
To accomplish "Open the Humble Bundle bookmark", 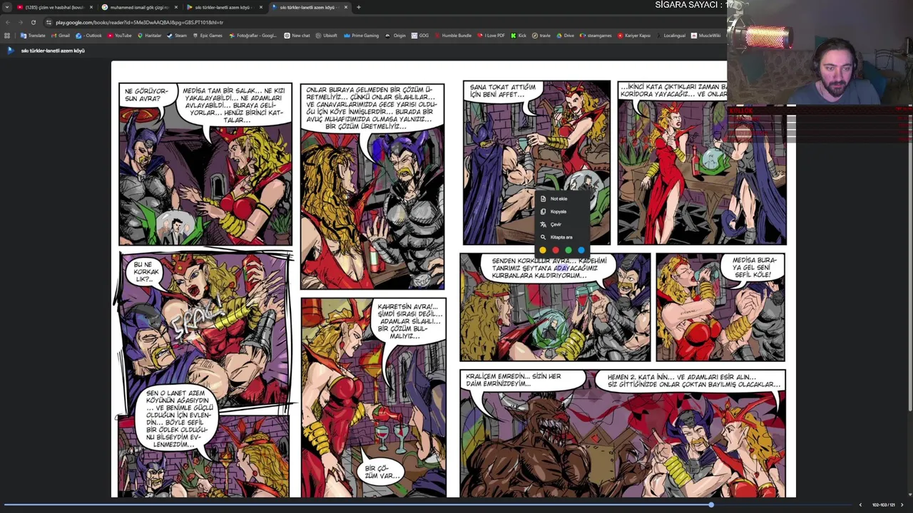I will 452,36.
